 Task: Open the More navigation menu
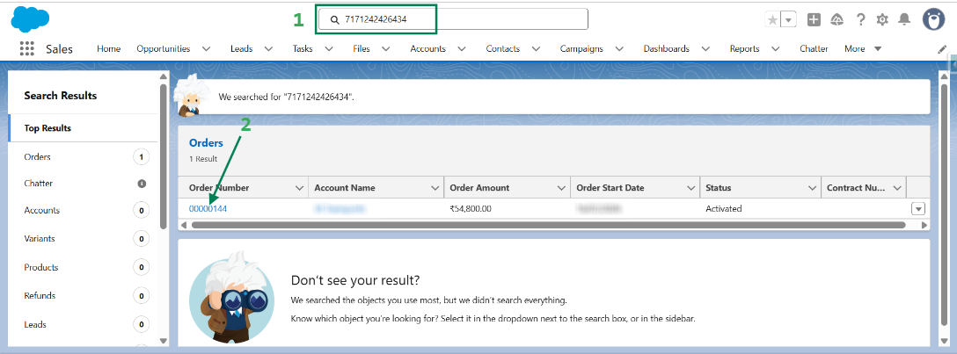863,48
